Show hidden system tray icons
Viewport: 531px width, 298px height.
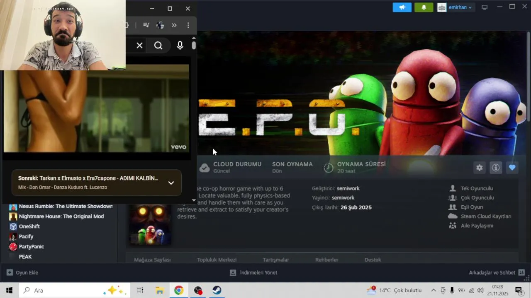(x=434, y=290)
